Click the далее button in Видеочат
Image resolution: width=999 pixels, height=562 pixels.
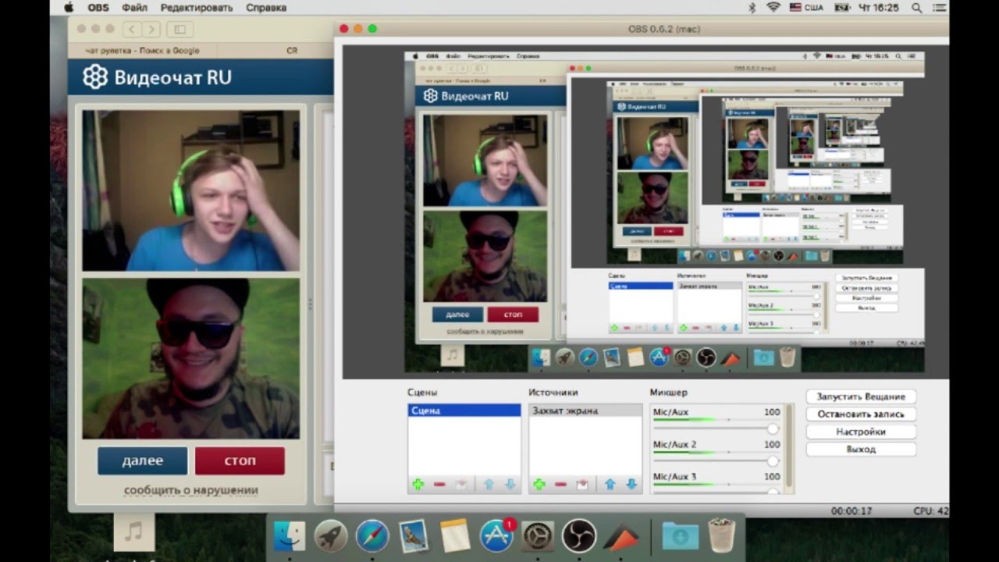143,461
